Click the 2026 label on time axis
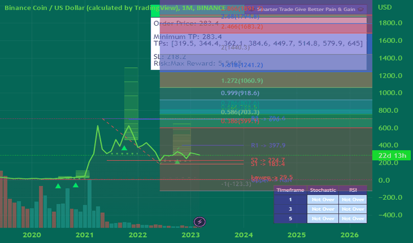This screenshot has height=243, width=413. click(350, 235)
